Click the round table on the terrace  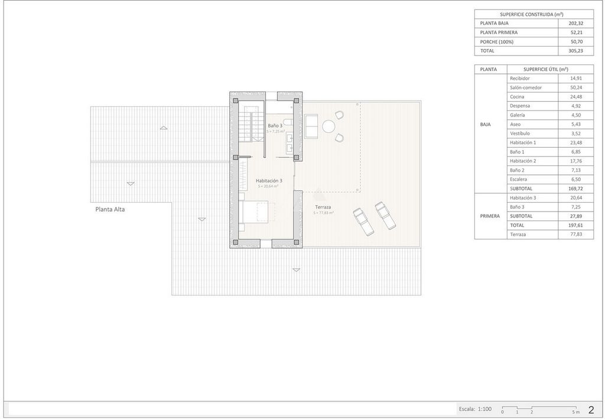pos(328,126)
